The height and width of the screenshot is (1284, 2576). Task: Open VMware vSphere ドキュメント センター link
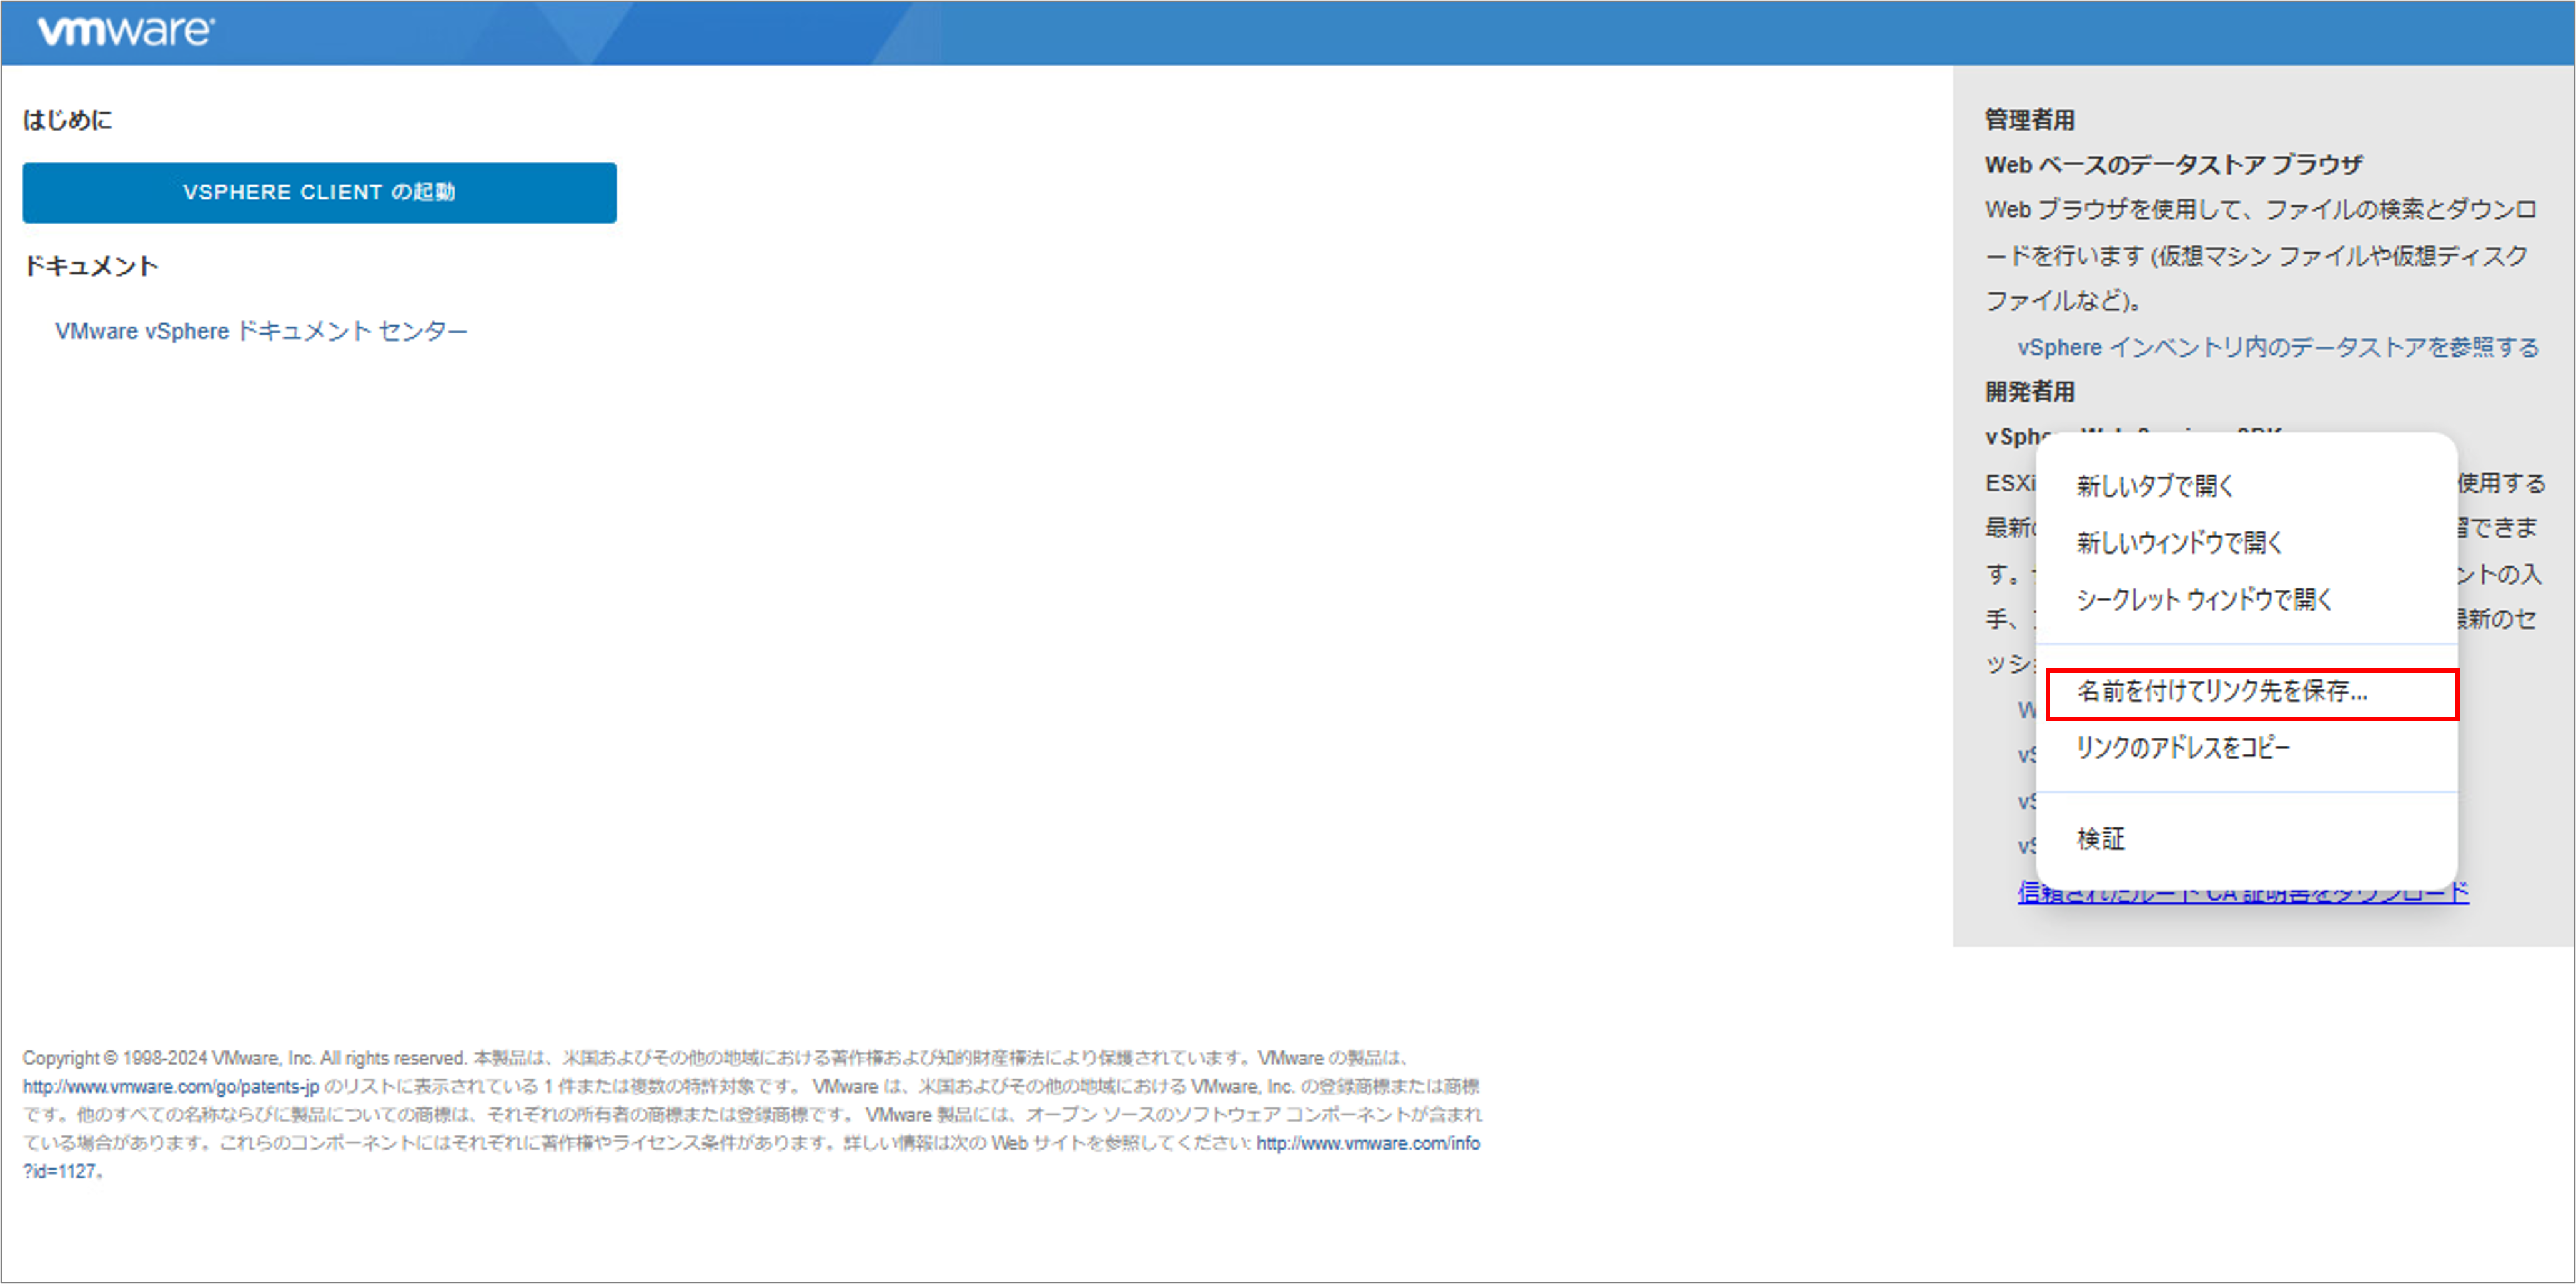(261, 331)
